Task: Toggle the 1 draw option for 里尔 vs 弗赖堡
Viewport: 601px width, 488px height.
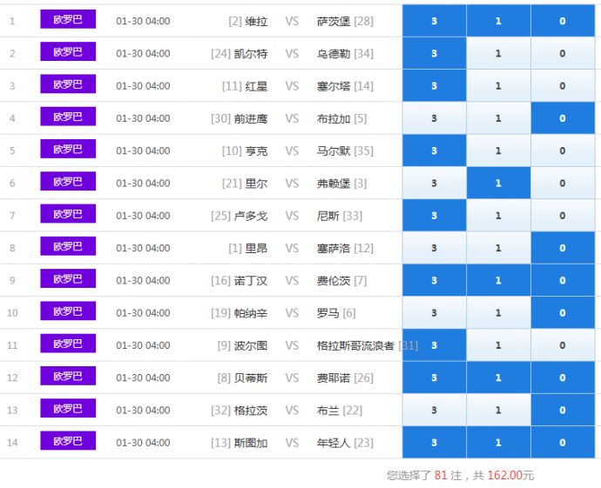Action: click(498, 184)
